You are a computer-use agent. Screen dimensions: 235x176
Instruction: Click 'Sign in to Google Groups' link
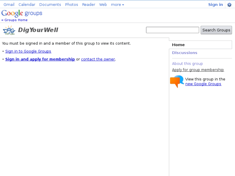coord(28,51)
